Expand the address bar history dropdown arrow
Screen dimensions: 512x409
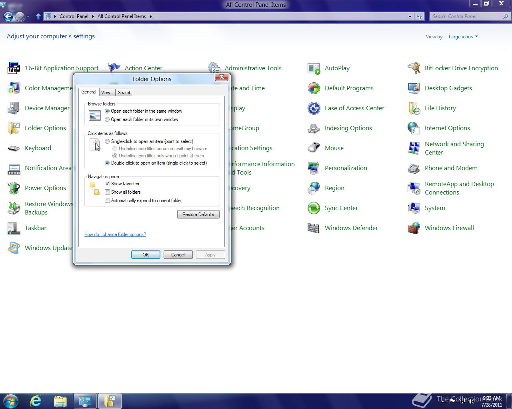(x=410, y=16)
